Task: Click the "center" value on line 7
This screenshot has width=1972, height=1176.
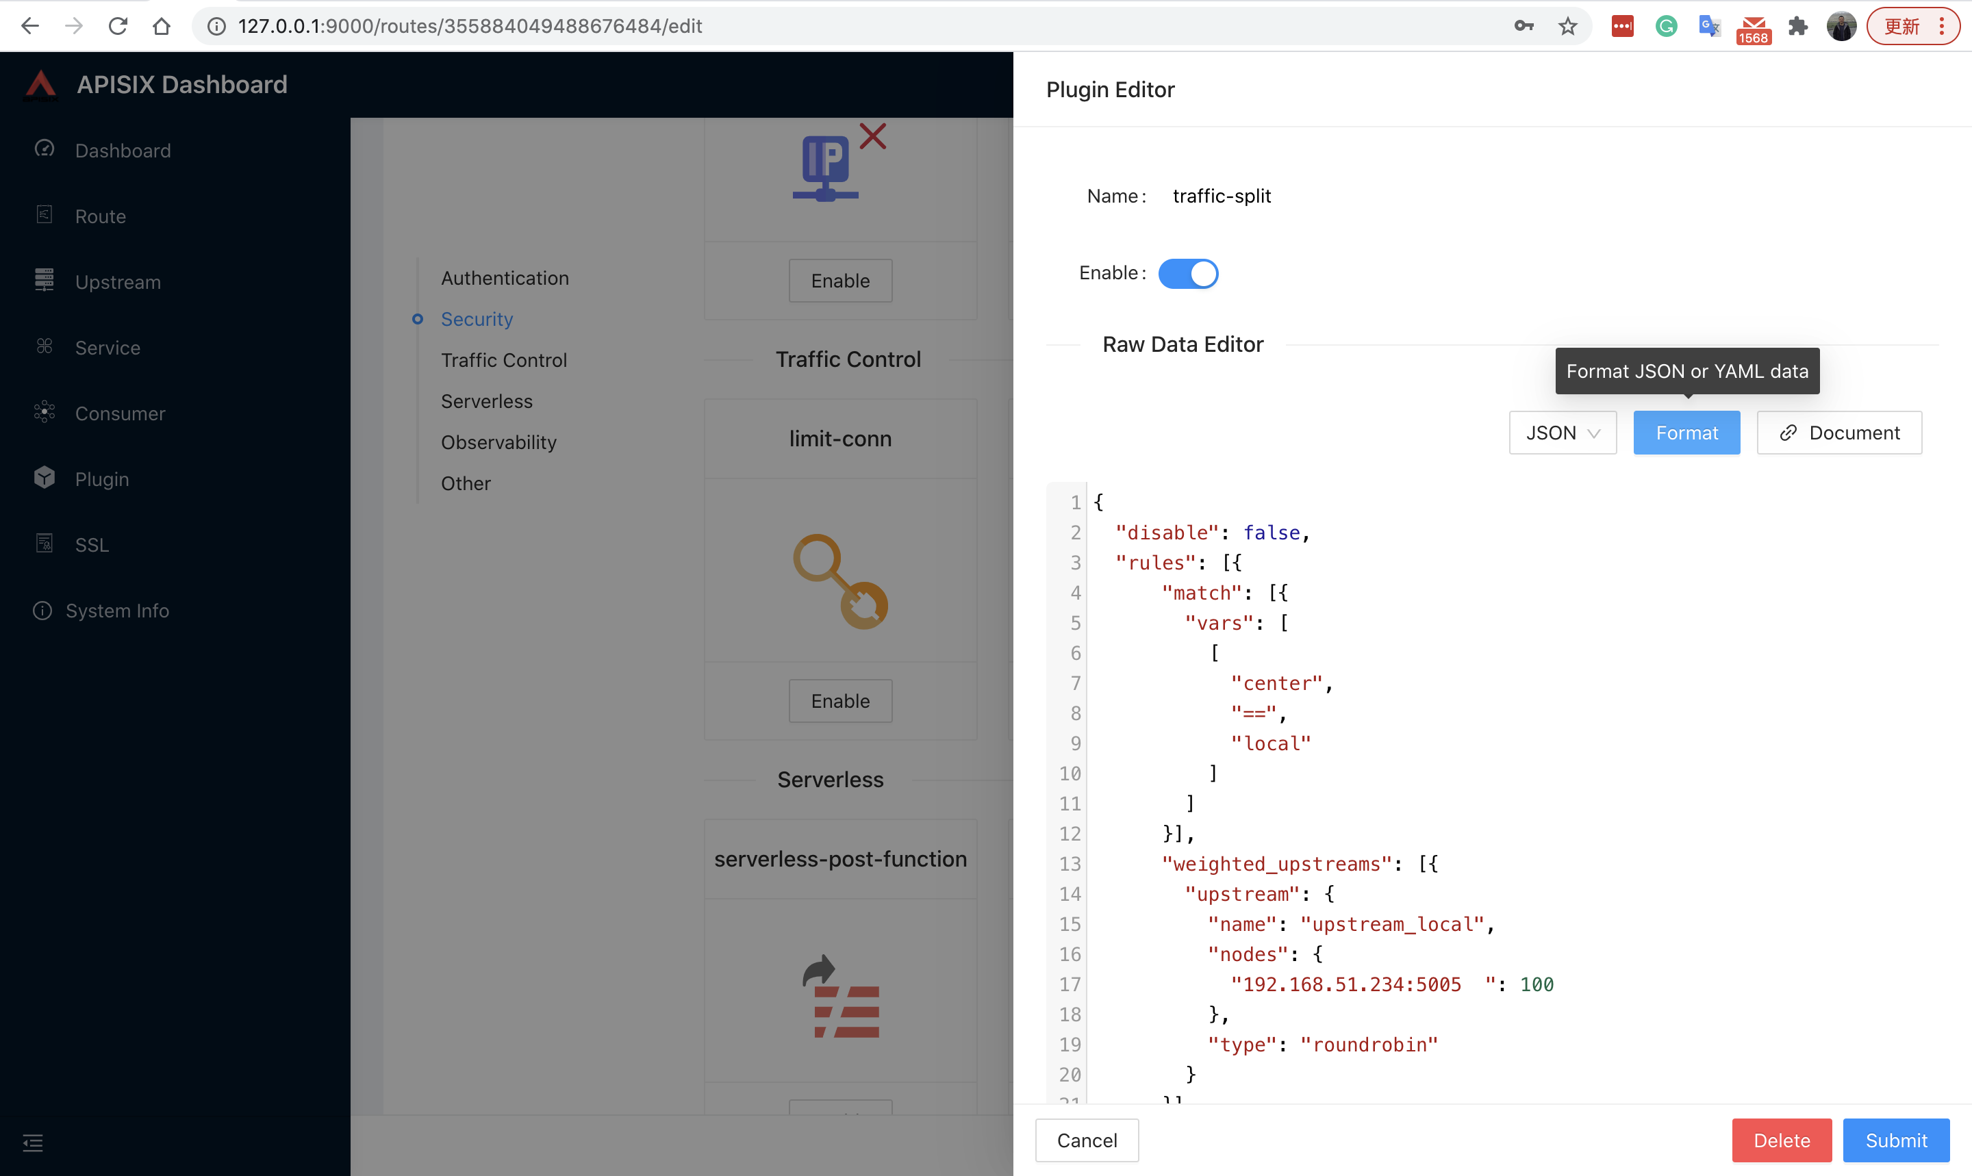Action: [1277, 683]
